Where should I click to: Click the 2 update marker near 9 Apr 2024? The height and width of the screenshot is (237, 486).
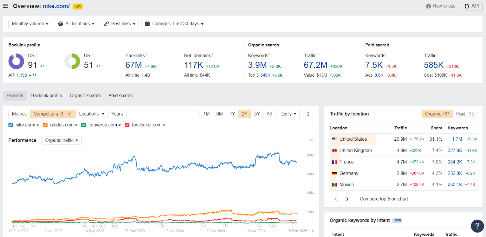pos(162,226)
